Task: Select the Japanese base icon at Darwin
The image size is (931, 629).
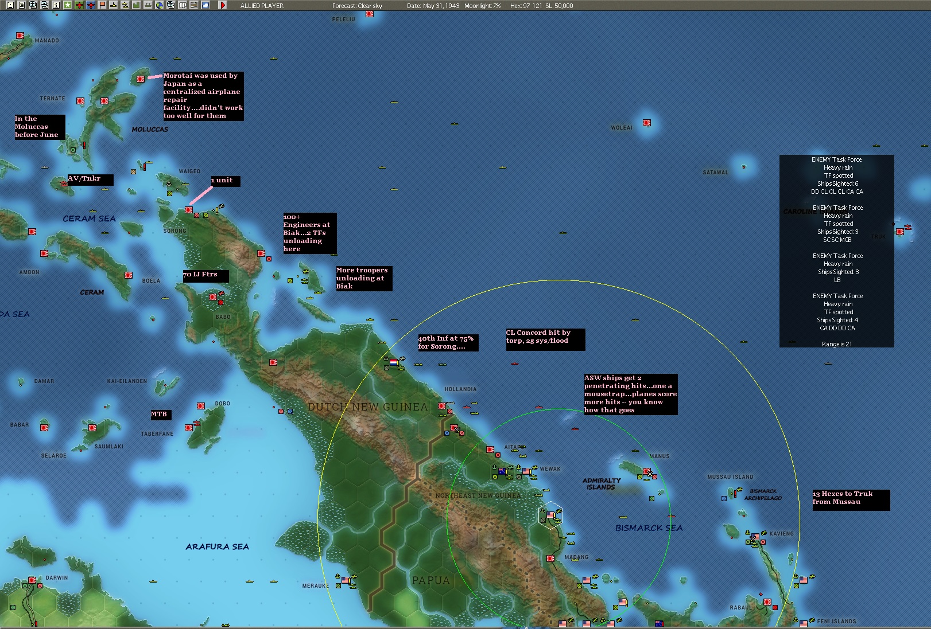Action: pos(32,580)
